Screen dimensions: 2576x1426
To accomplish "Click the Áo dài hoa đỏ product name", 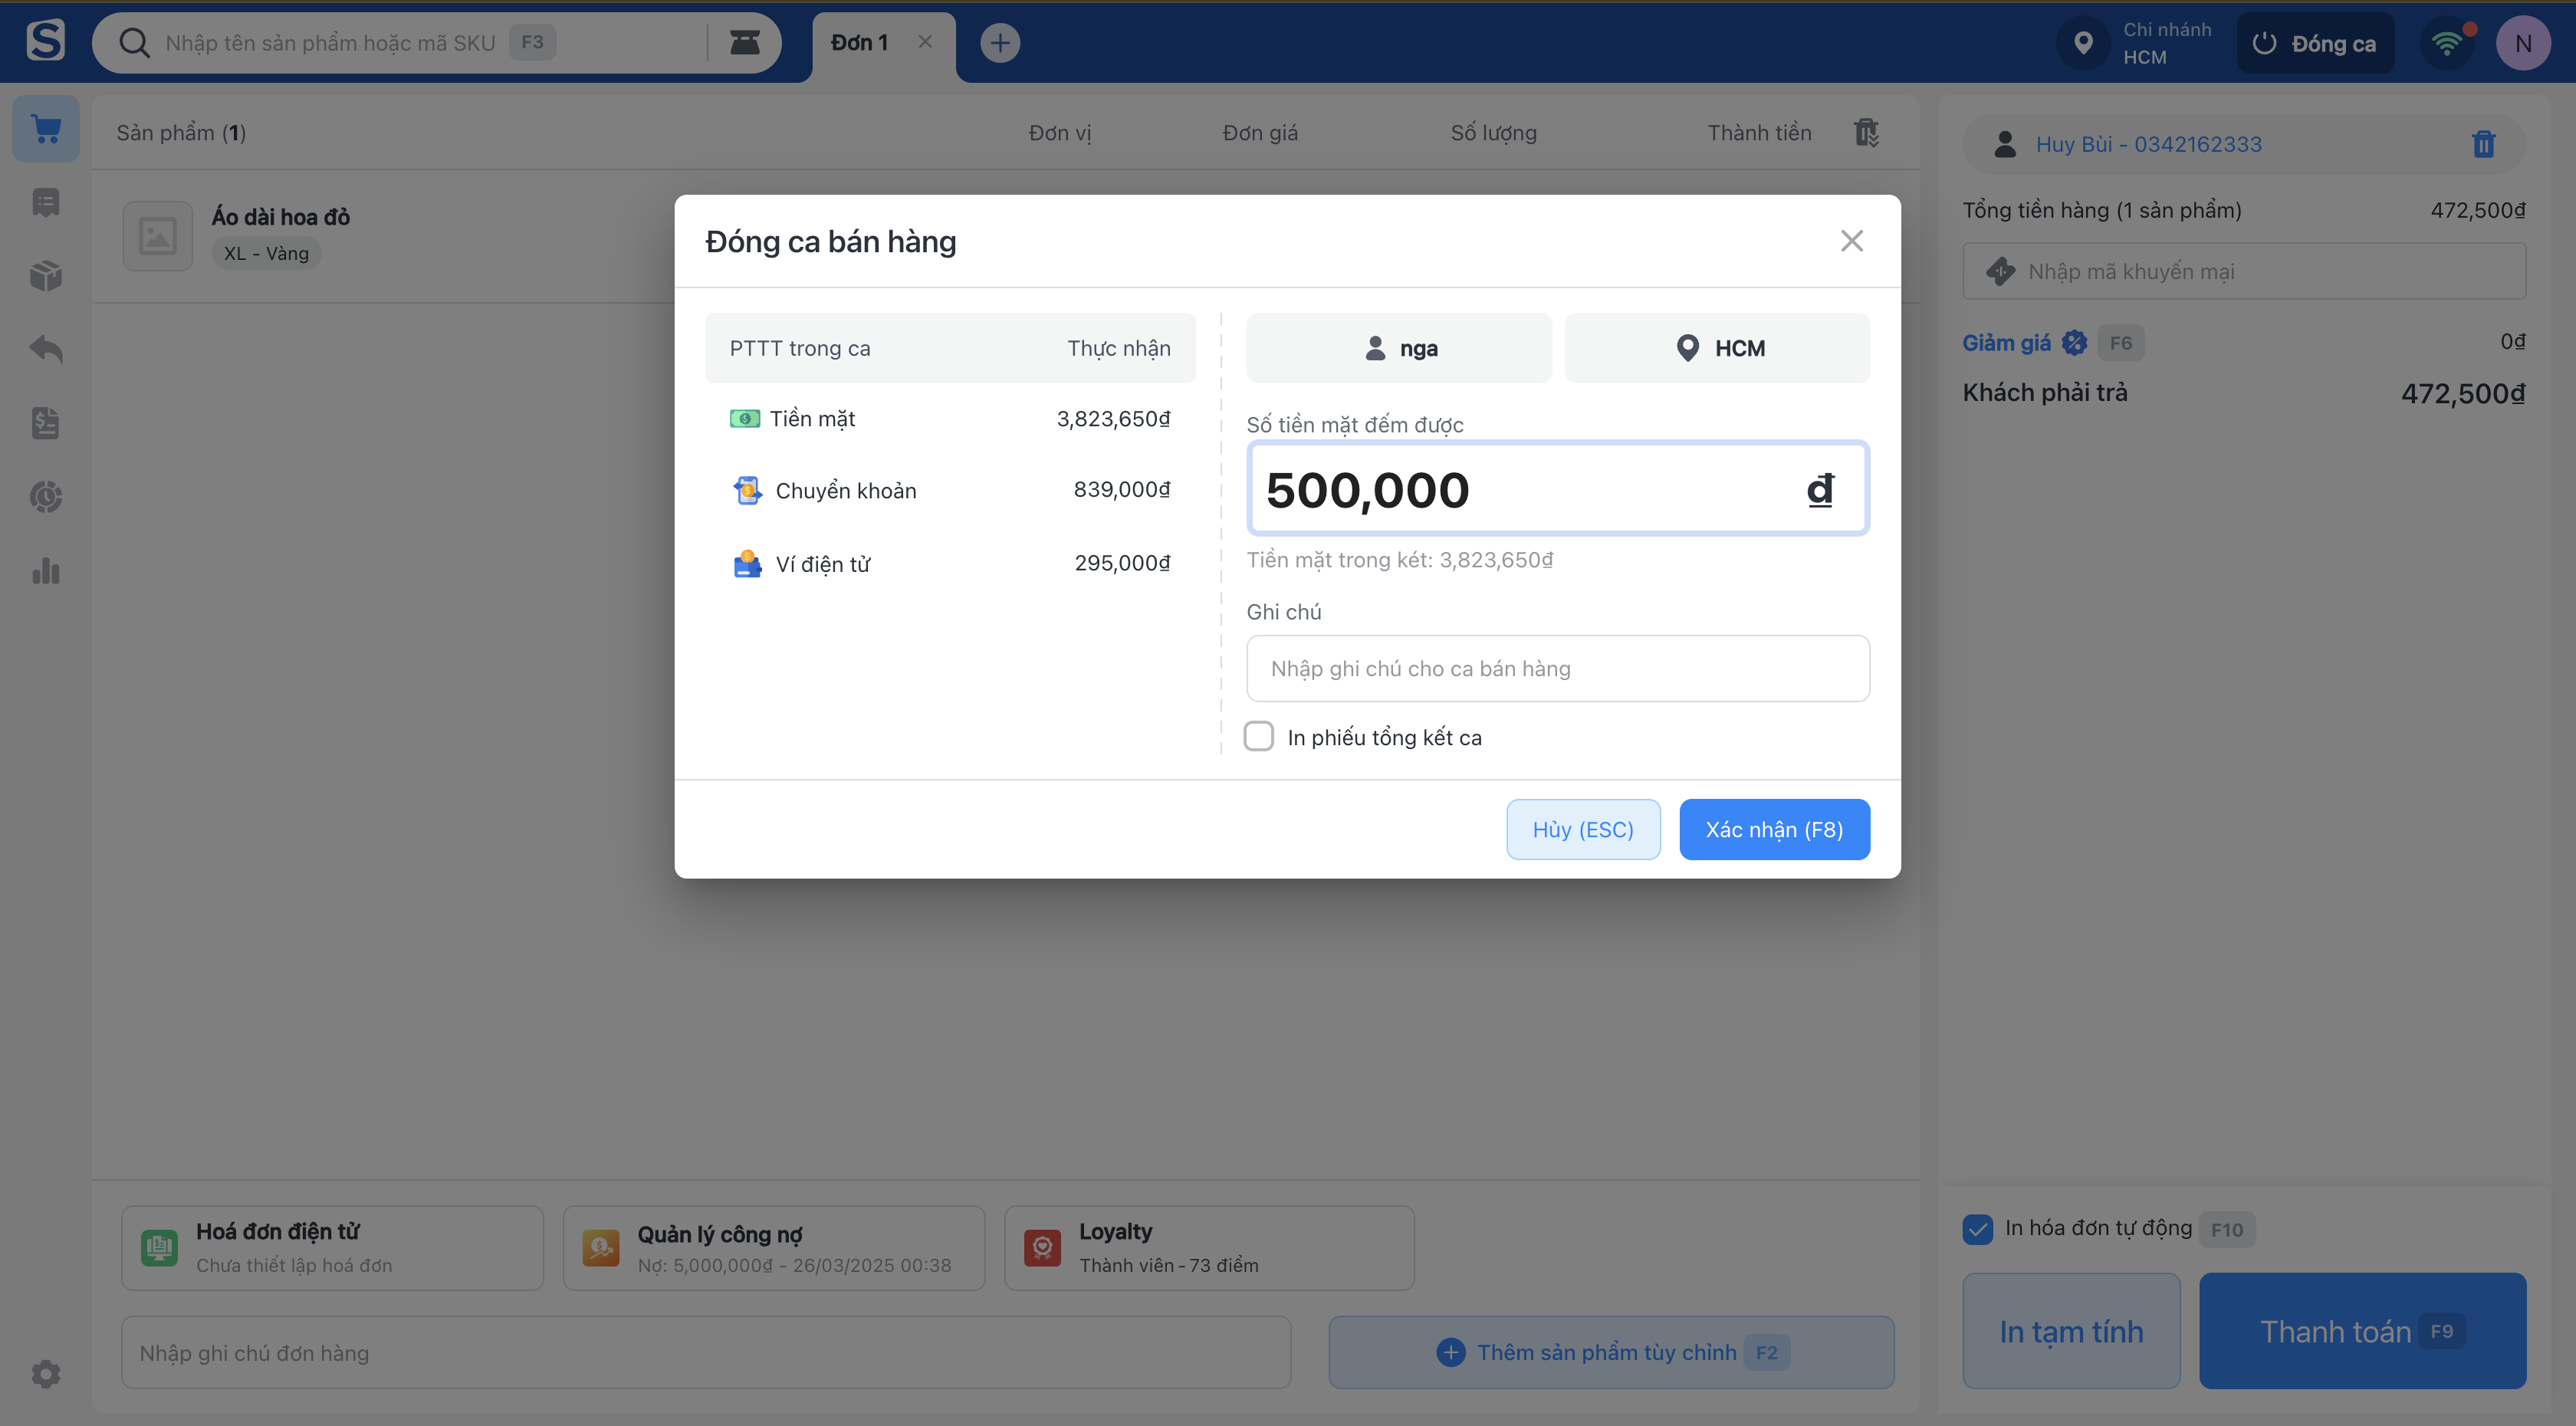I will 281,217.
